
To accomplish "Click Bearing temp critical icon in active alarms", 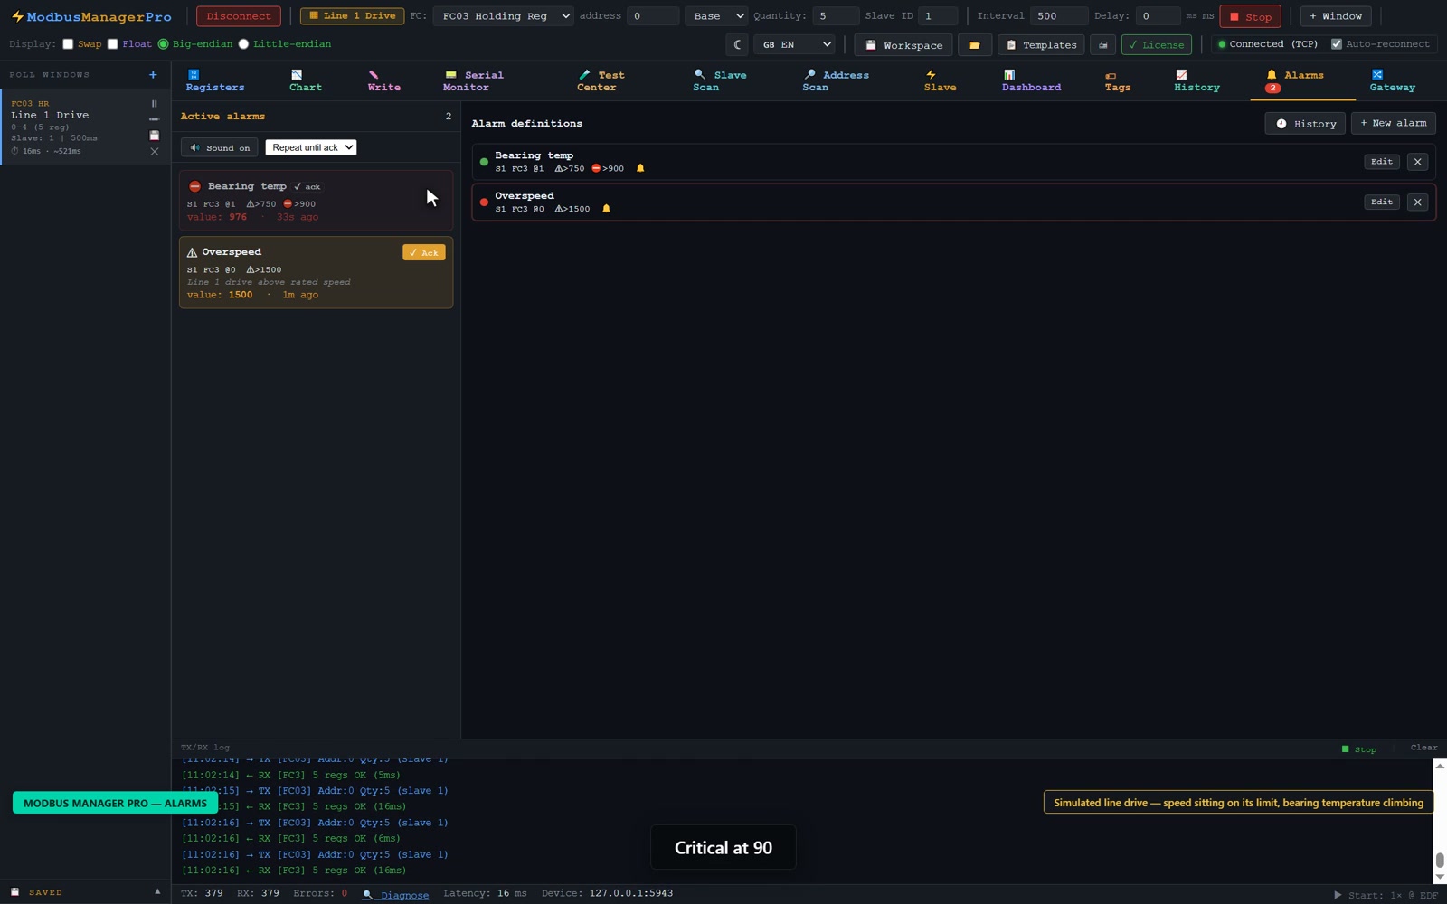I will 194,186.
